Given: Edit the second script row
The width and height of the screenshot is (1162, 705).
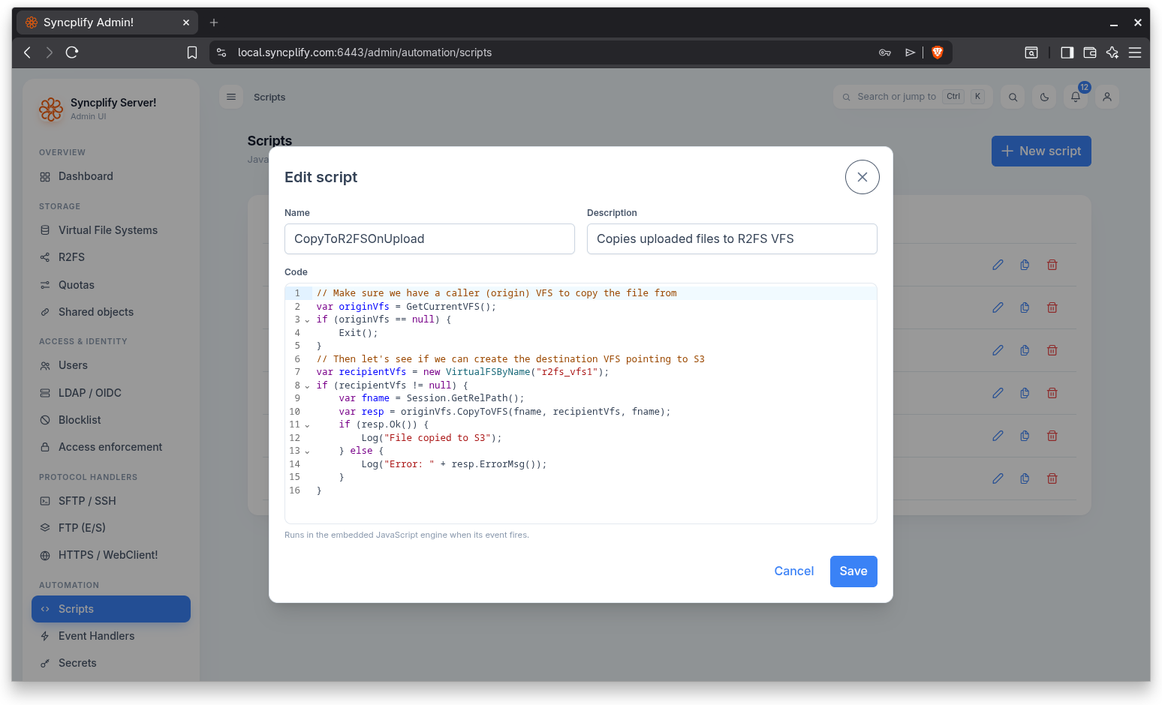Looking at the screenshot, I should pyautogui.click(x=998, y=307).
